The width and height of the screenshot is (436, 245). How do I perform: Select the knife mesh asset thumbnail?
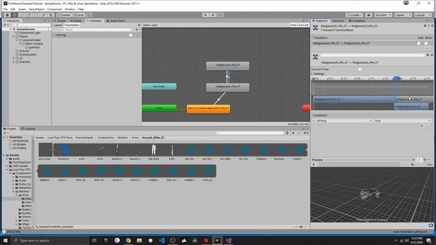pos(172,150)
